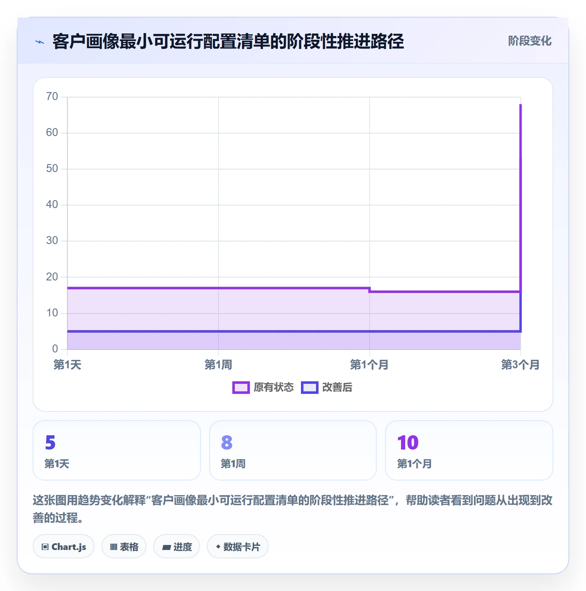Click the 20 y-axis tick label

pos(52,277)
